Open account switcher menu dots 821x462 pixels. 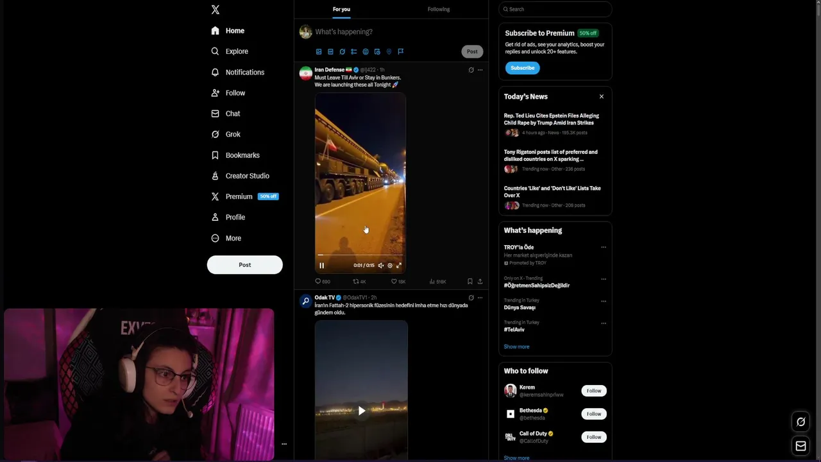tap(284, 444)
